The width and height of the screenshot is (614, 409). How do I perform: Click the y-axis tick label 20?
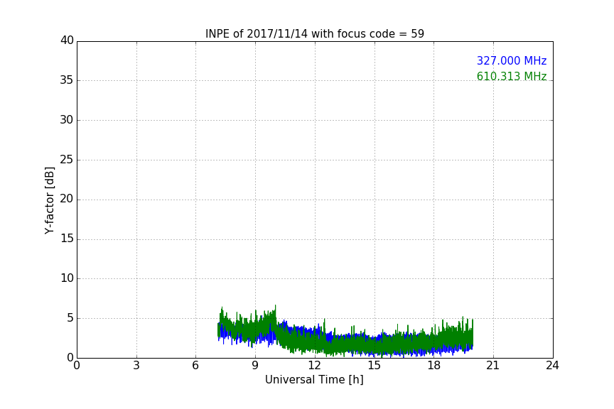[67, 199]
